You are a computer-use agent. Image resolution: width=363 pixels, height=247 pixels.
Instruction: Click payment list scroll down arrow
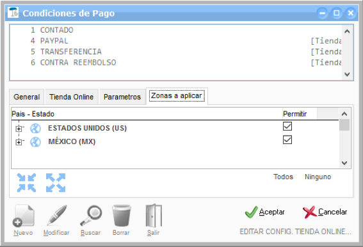pyautogui.click(x=347, y=74)
